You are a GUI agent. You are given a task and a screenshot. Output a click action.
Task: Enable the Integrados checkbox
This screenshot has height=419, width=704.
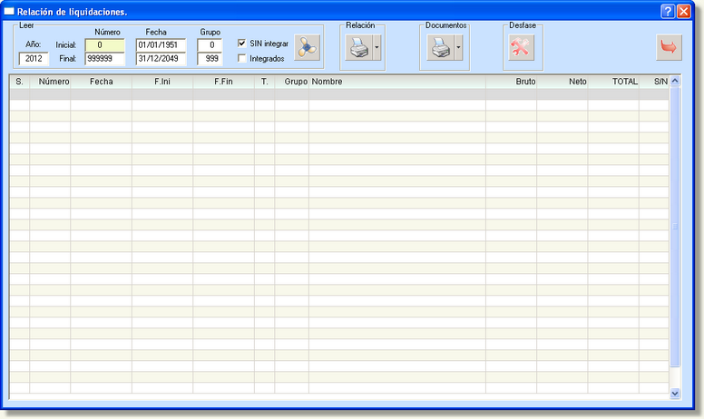click(x=242, y=58)
